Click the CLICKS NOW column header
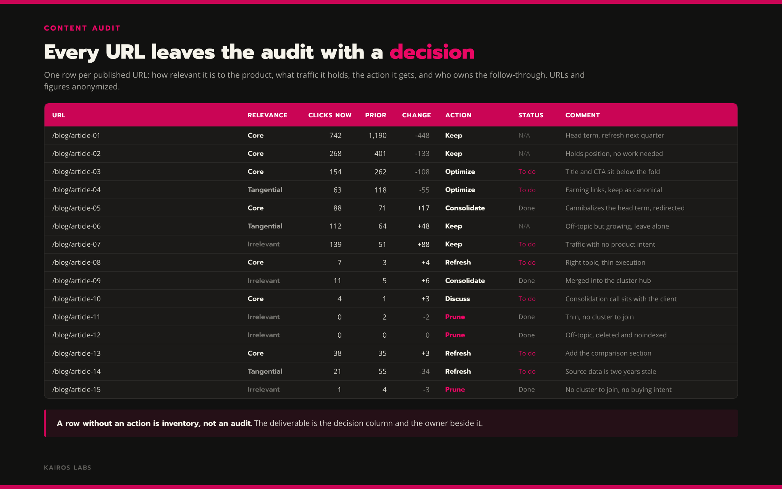782x489 pixels. tap(330, 115)
